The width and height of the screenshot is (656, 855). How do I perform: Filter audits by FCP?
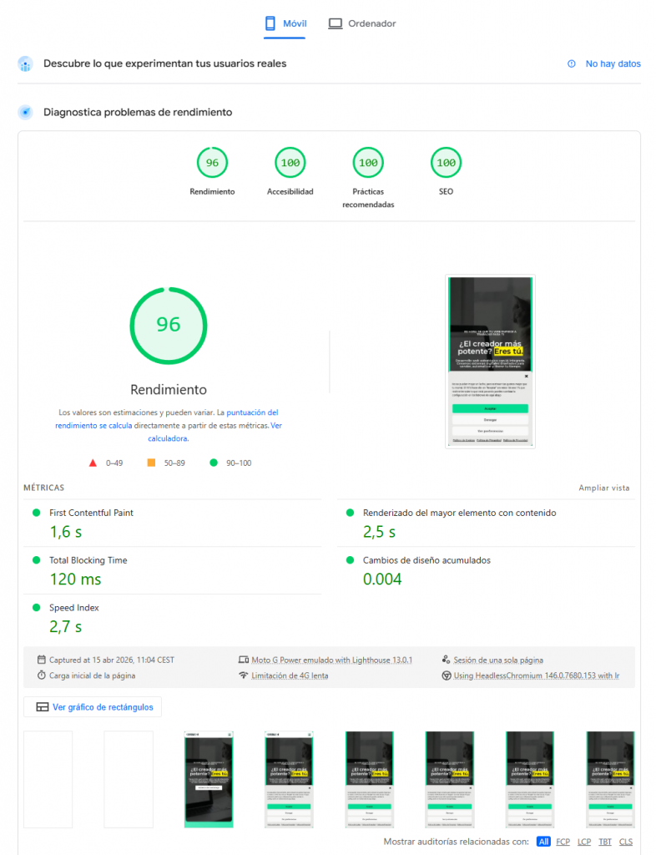[563, 842]
